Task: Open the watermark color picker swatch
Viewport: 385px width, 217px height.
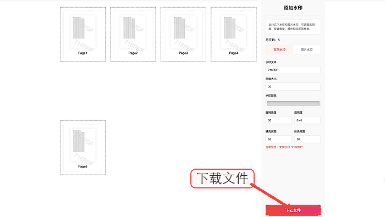Action: point(293,103)
